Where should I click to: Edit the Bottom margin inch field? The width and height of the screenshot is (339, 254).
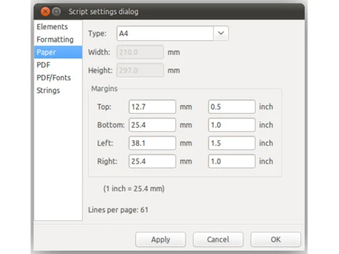pos(232,125)
